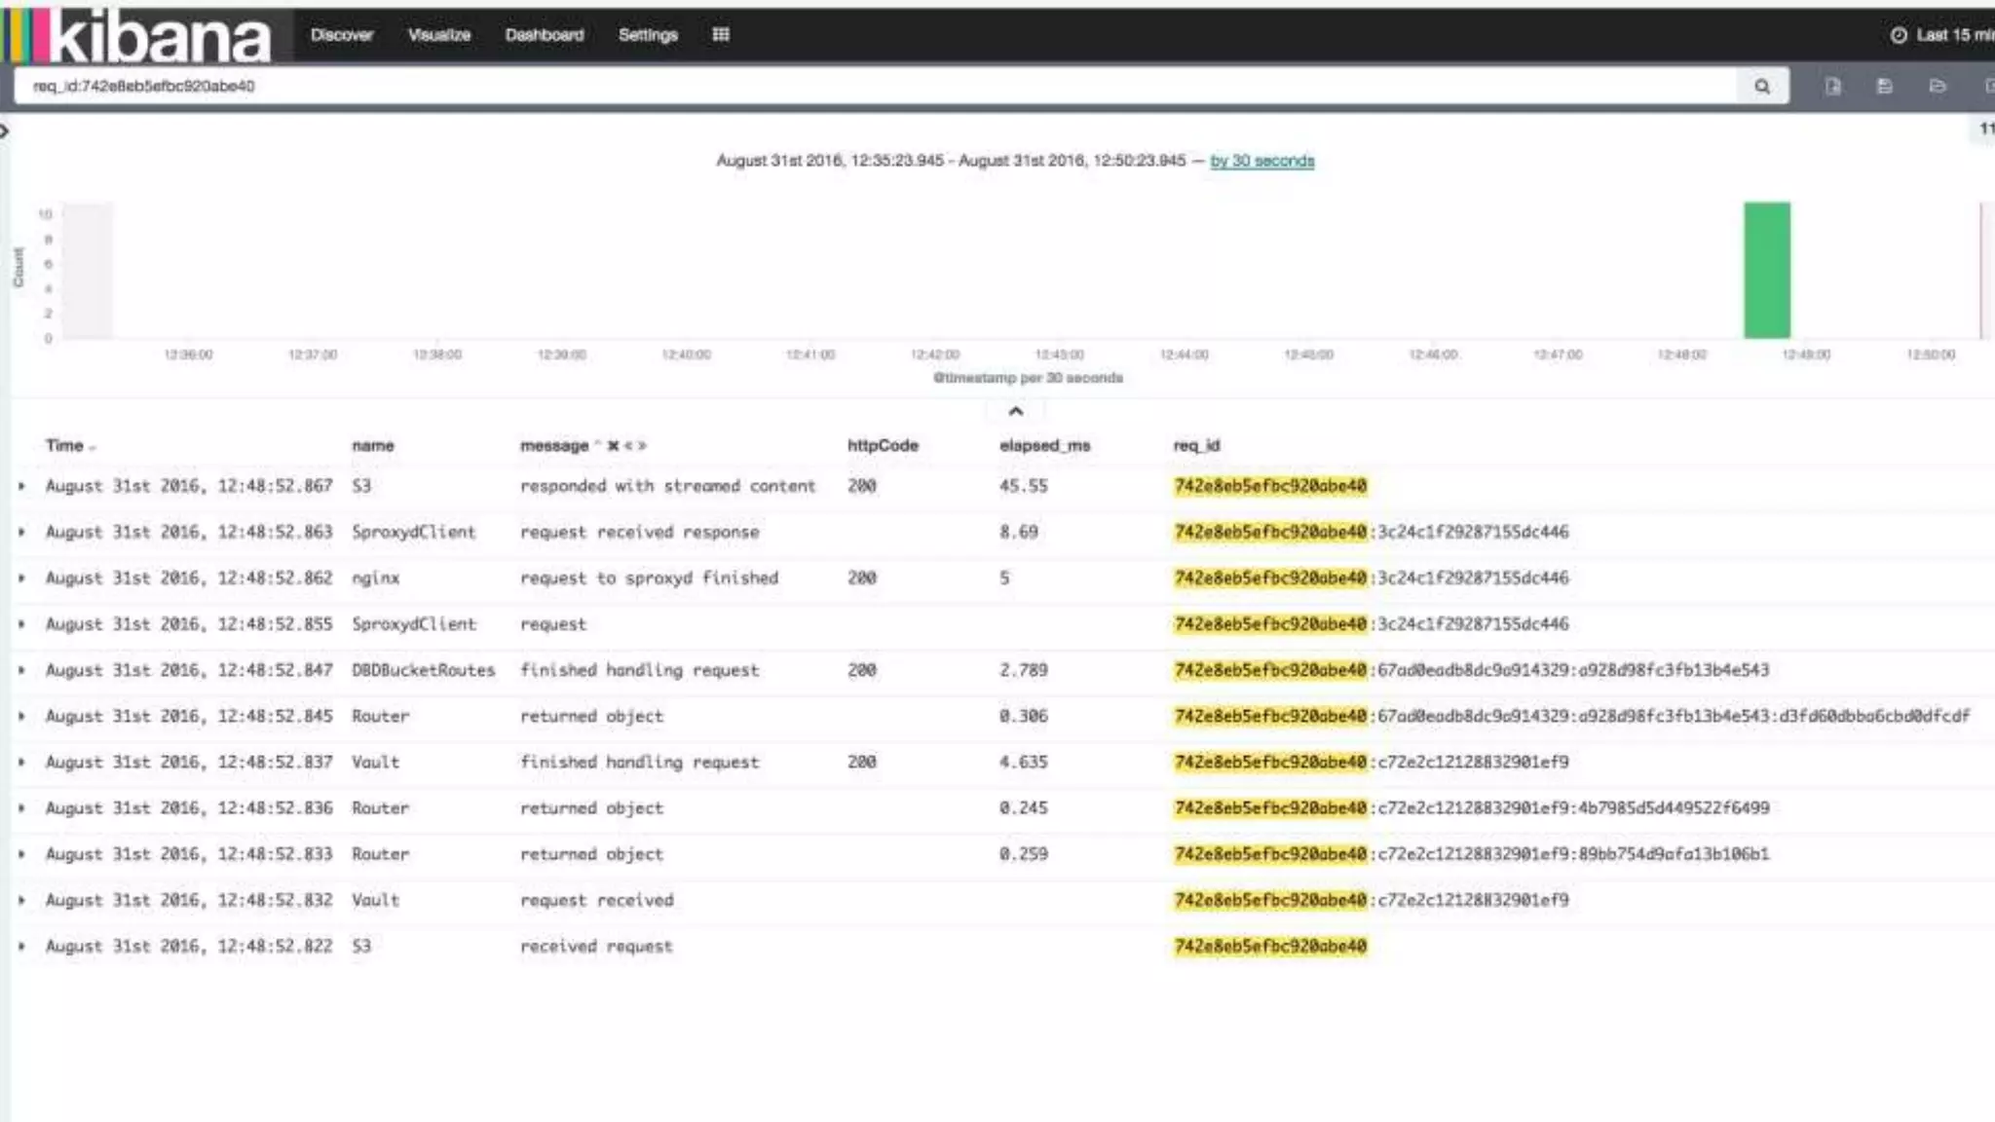Expand the left field sidebar chevron
Screen dimensions: 1995x1122
[5, 130]
